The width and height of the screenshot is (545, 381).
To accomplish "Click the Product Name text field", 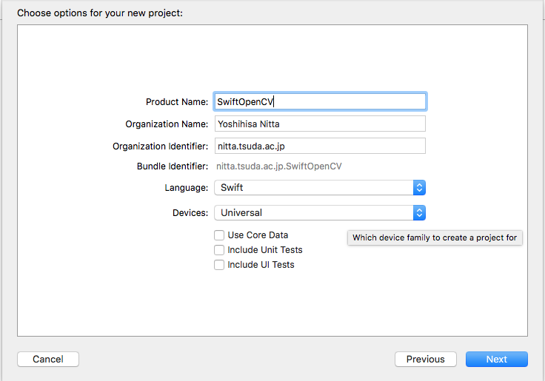I will pos(320,101).
